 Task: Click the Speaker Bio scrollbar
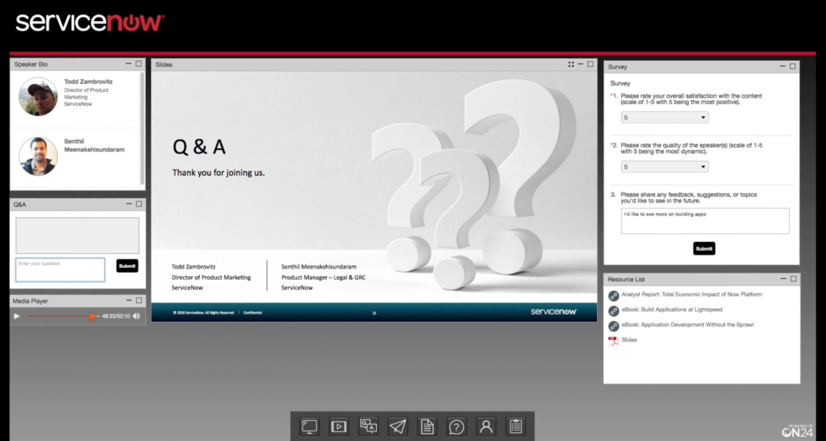click(x=142, y=128)
